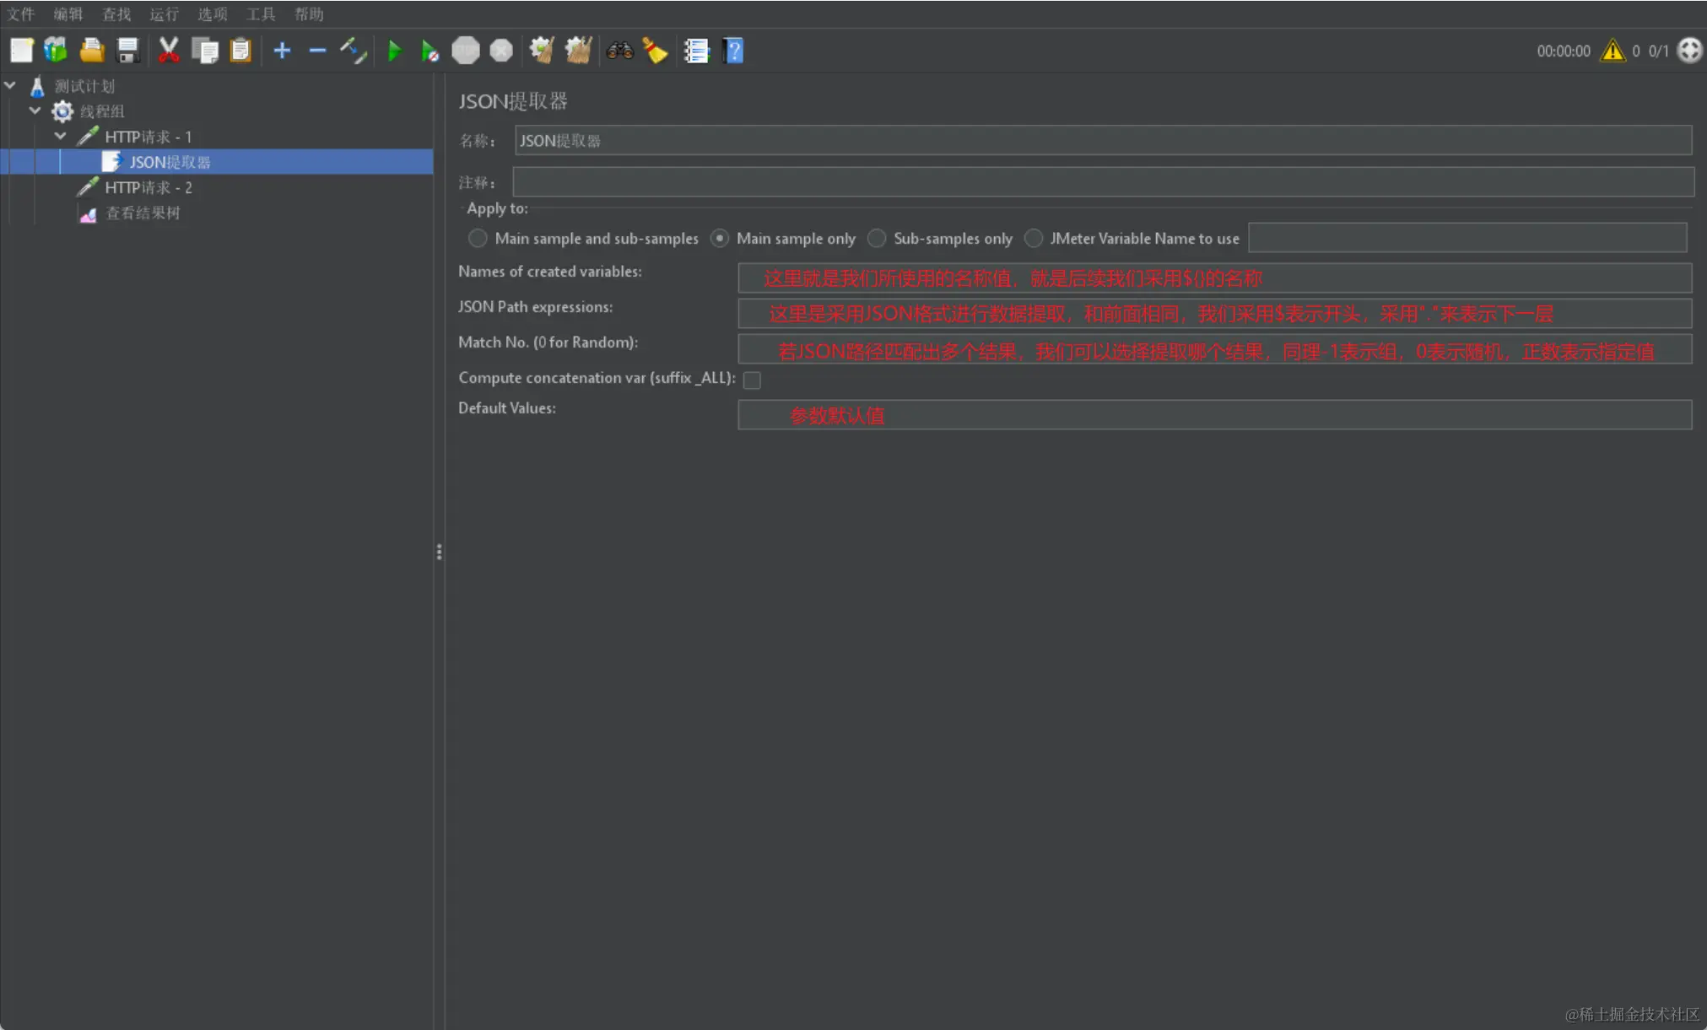Viewport: 1707px width, 1030px height.
Task: Click the blue question mark Help icon
Action: (x=732, y=51)
